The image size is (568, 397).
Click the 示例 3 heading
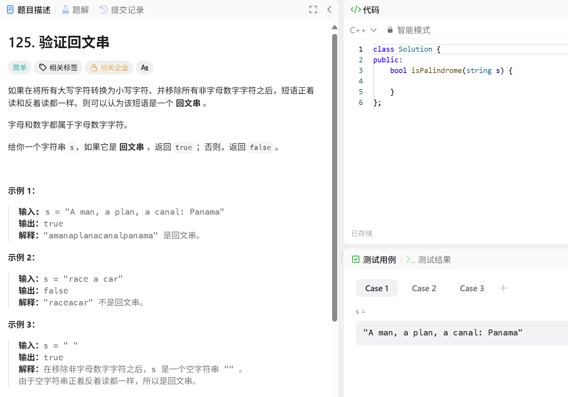click(x=22, y=325)
